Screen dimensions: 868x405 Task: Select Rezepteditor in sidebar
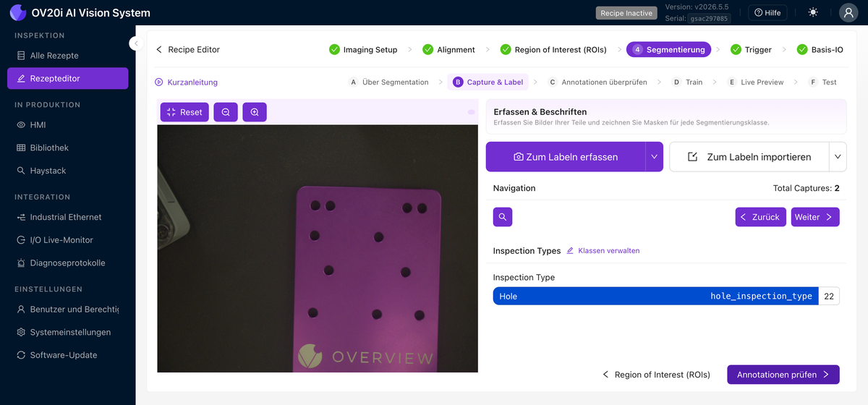68,78
